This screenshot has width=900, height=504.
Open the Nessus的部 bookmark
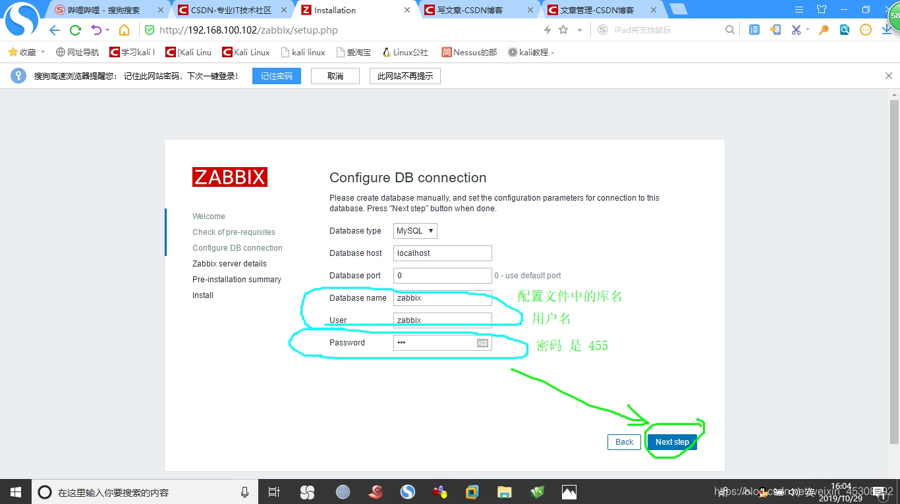click(x=469, y=52)
